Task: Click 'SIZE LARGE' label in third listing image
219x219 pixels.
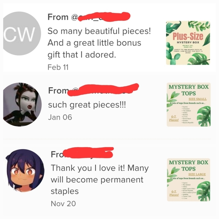Action: pos(197,174)
